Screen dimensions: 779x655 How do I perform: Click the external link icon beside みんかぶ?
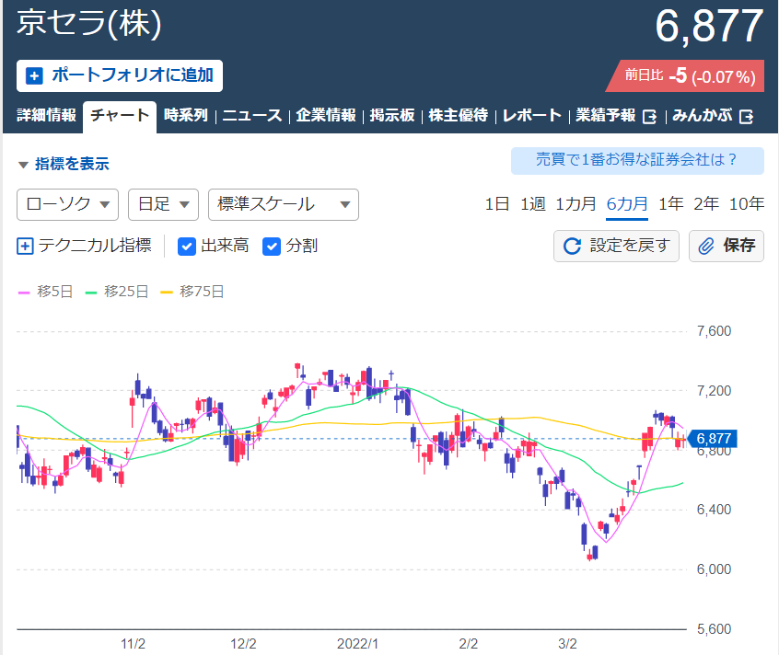(746, 117)
